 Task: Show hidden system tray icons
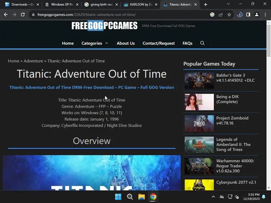pyautogui.click(x=213, y=197)
